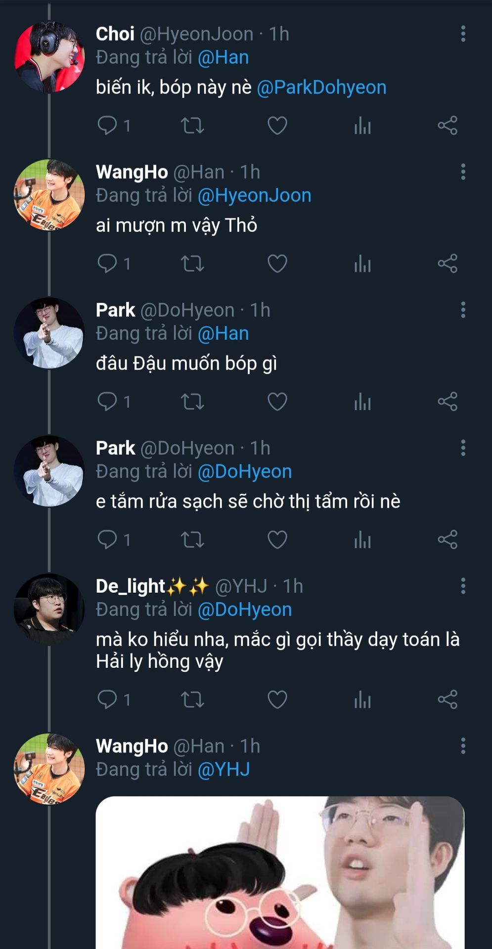Open reply on WangHo's "ai mượn m" tweet
The height and width of the screenshot is (949, 492).
point(107,263)
